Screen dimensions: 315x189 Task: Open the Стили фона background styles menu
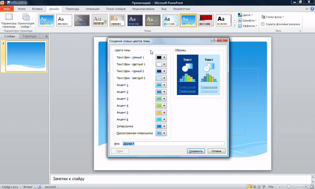272,17
